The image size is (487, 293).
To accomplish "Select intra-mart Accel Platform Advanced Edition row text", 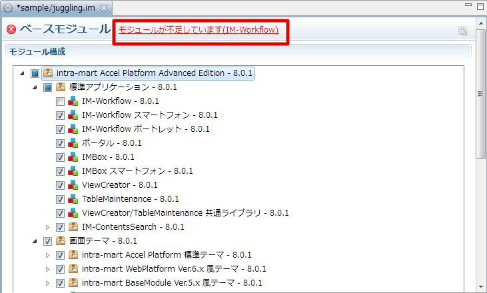I will (x=154, y=73).
